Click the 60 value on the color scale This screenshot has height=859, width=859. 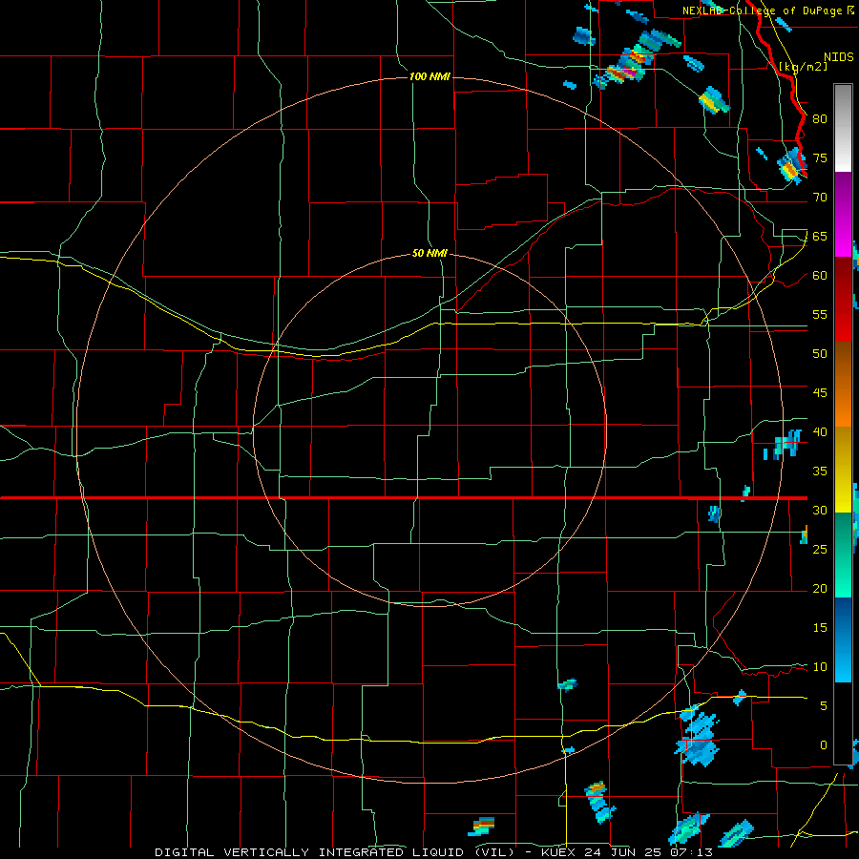pos(820,276)
